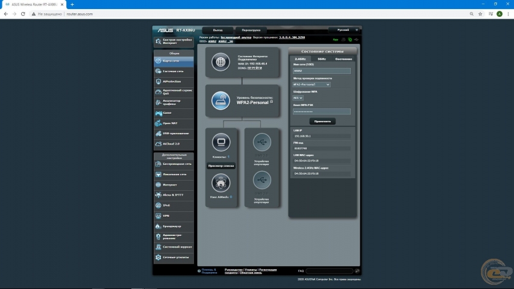514x289 pixels.
Task: Open Help & Support in footer
Action: click(209, 272)
